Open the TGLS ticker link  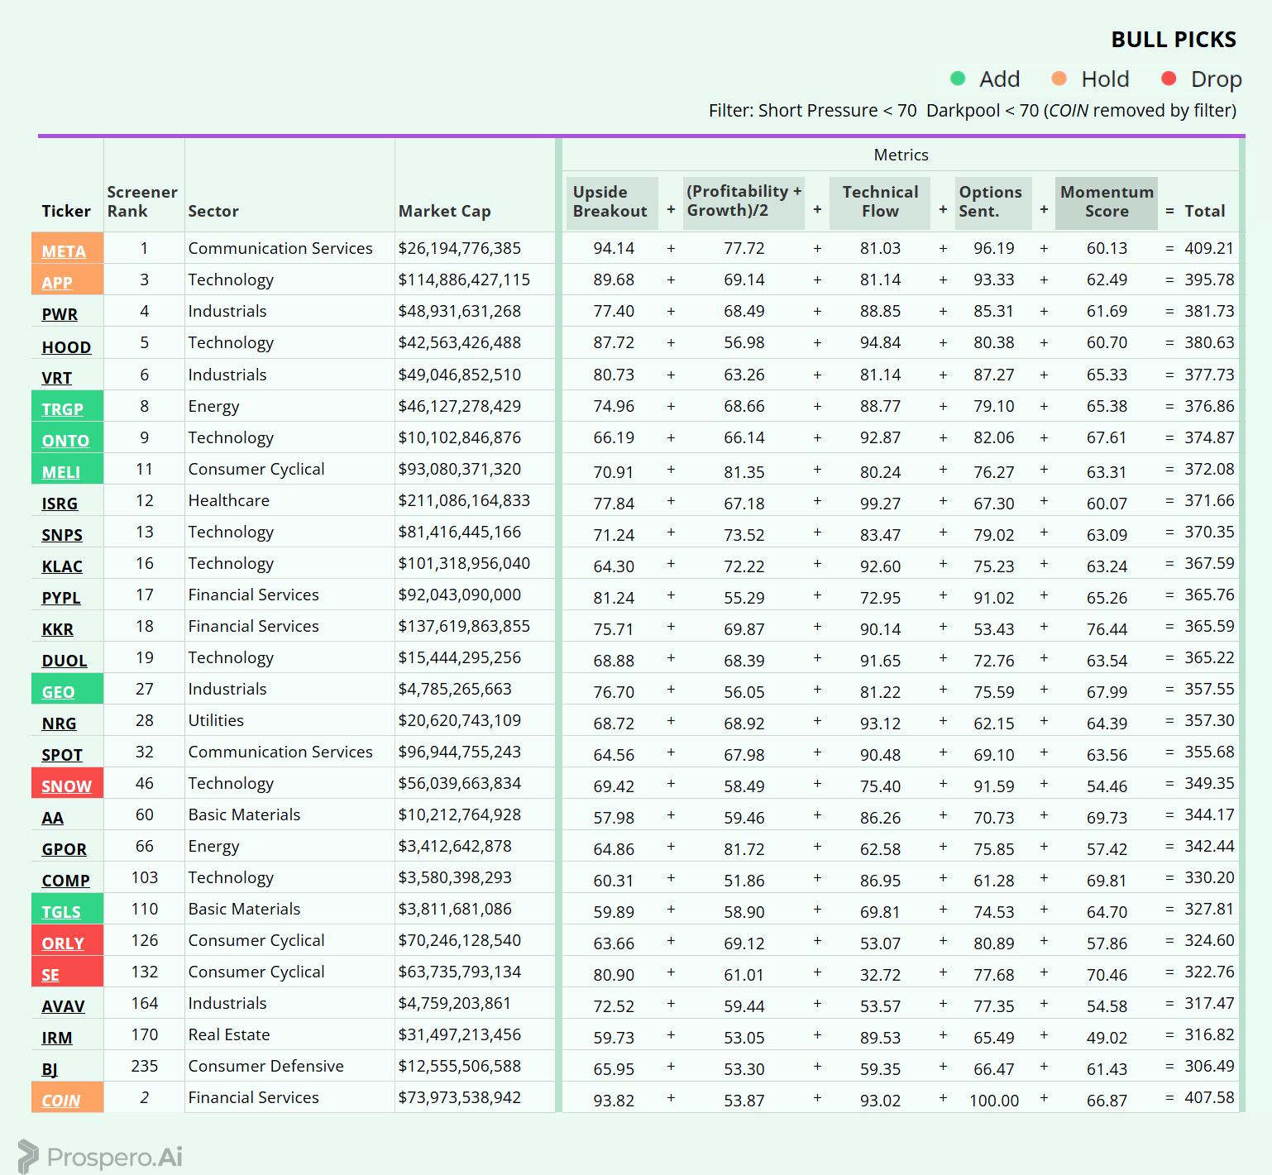click(x=61, y=912)
